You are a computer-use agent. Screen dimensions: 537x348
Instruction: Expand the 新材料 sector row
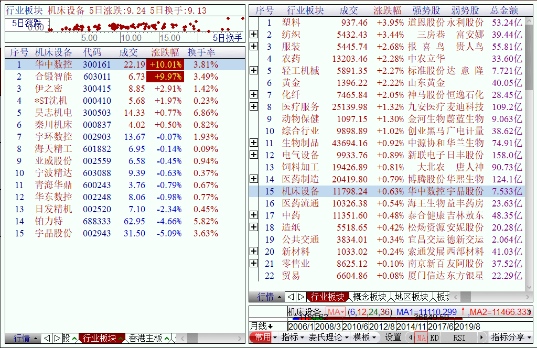coord(254,251)
